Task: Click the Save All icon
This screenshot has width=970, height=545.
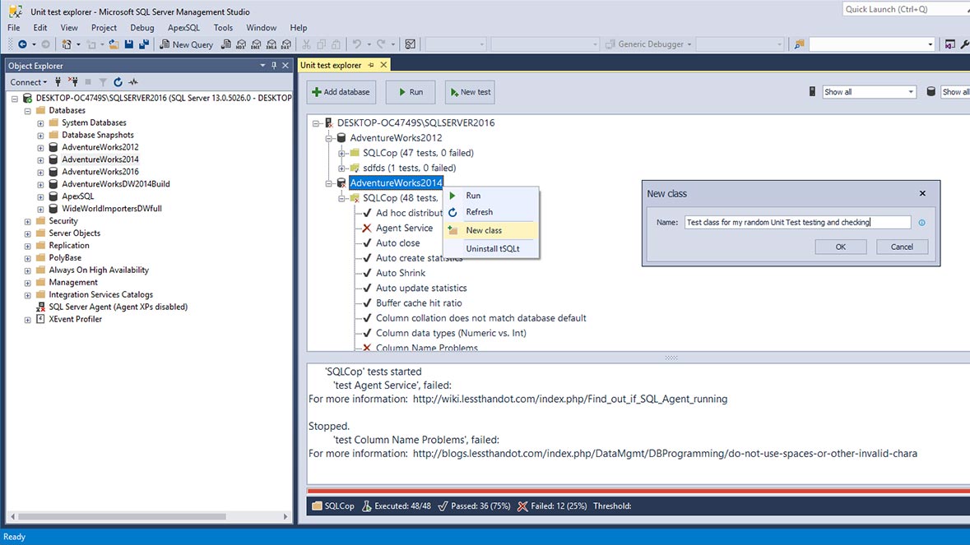Action: pyautogui.click(x=143, y=44)
